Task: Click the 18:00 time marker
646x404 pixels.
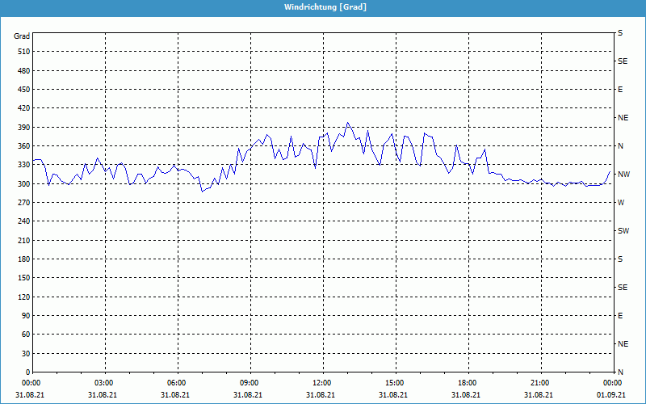Action: [x=468, y=383]
